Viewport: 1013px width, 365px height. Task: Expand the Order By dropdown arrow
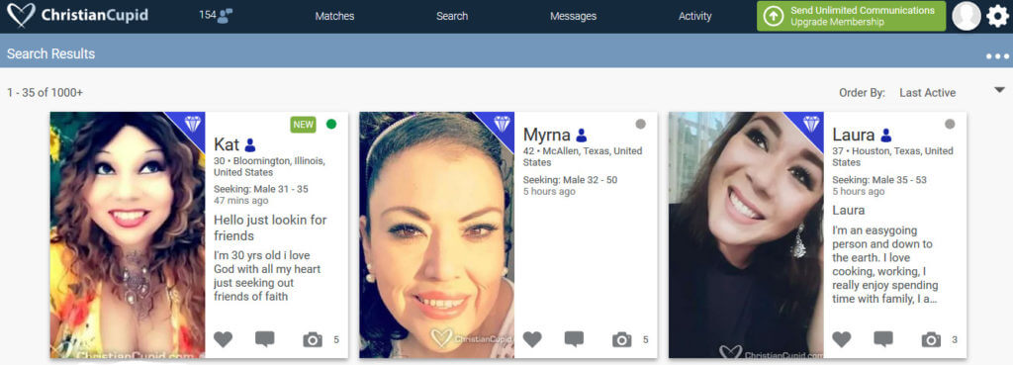[999, 90]
